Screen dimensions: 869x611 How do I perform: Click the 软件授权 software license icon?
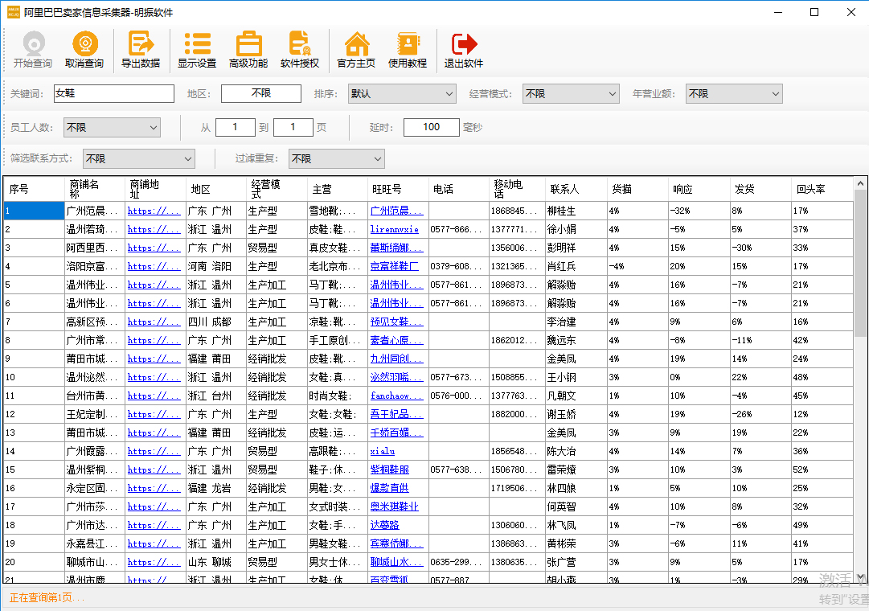[300, 50]
